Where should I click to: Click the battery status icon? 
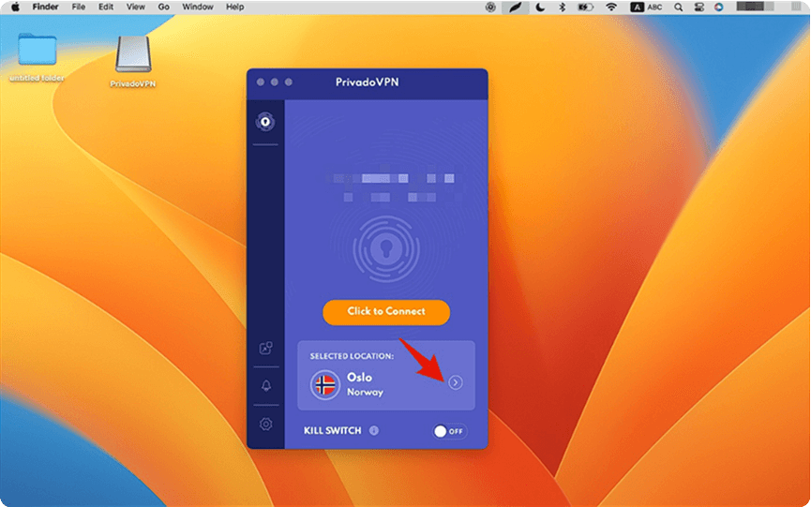click(x=585, y=7)
